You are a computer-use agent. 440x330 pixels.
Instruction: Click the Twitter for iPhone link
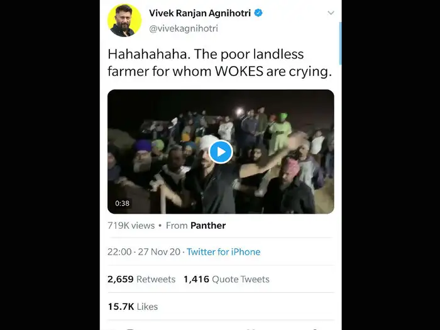223,251
